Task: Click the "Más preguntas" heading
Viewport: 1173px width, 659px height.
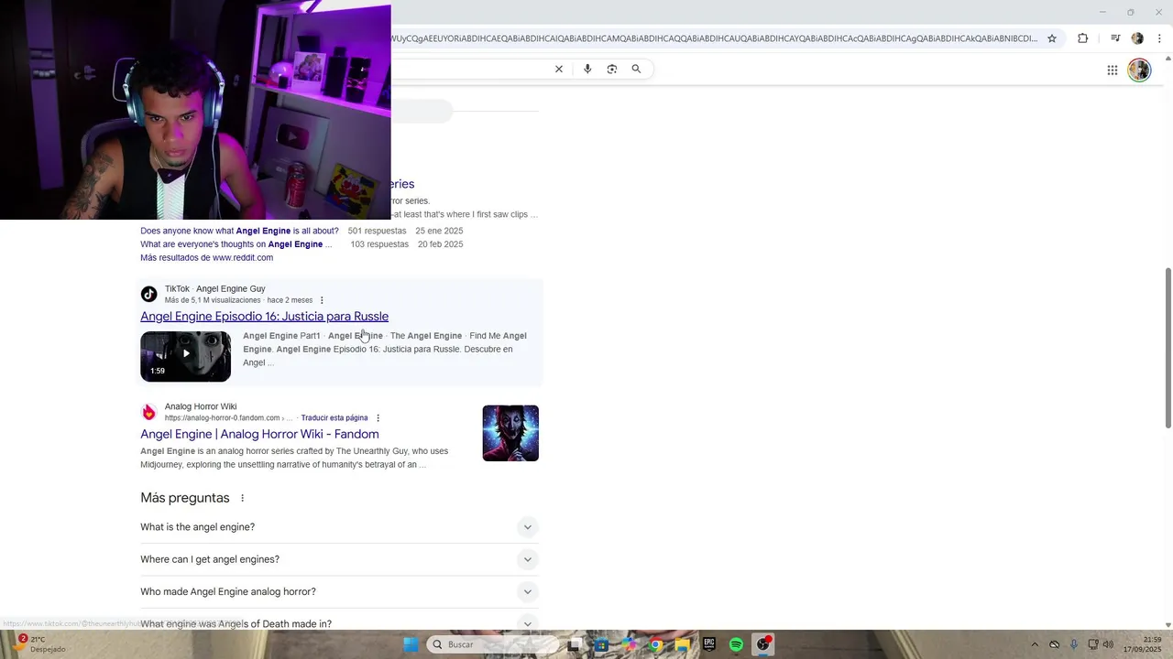Action: click(x=185, y=498)
